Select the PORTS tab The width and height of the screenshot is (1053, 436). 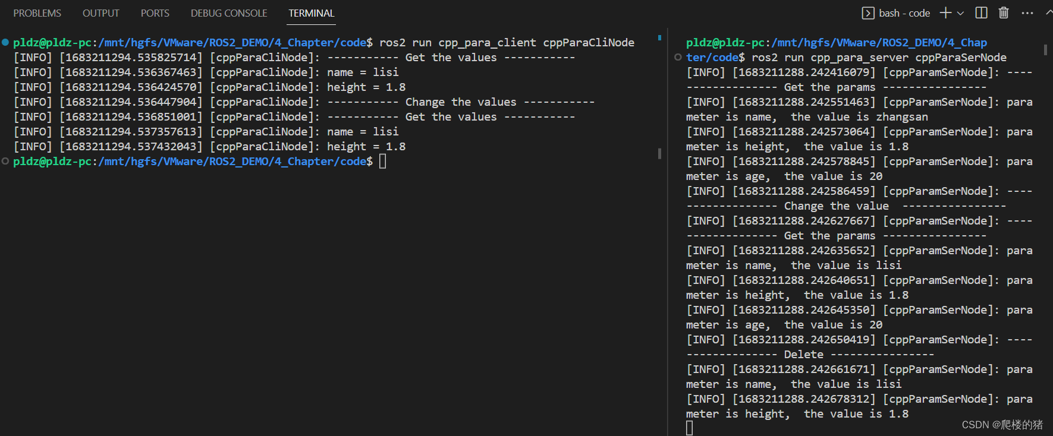pos(155,13)
